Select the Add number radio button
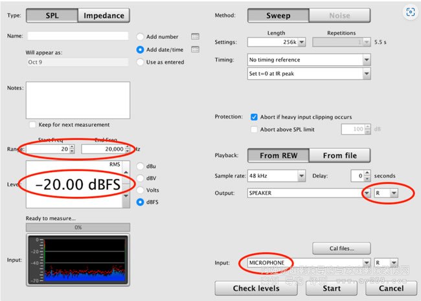Screen dimensions: 421x301 tap(141, 37)
